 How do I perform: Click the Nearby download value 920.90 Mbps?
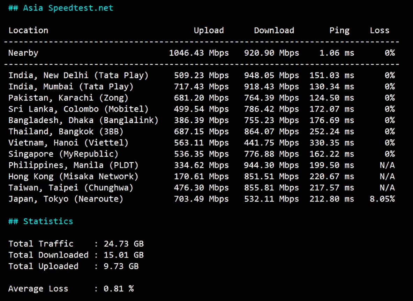(272, 53)
